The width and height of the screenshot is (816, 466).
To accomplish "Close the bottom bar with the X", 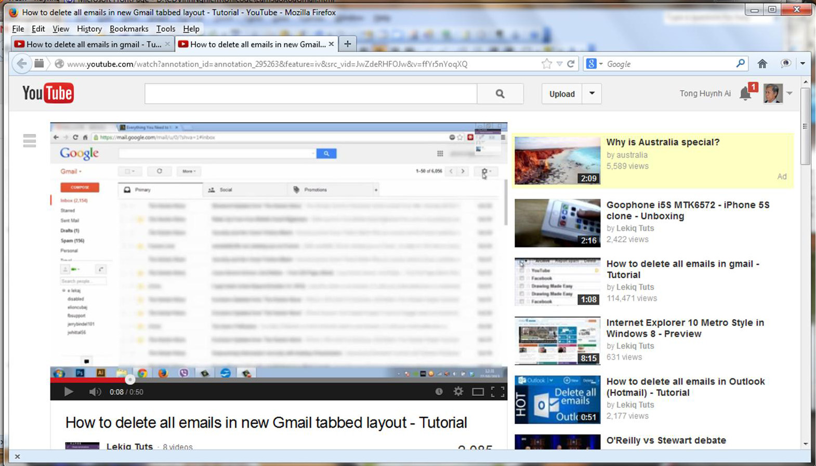I will [17, 457].
